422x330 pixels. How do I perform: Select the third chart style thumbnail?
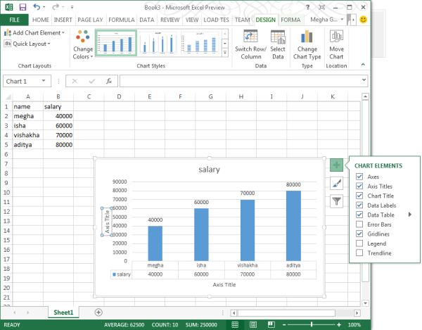[200, 43]
